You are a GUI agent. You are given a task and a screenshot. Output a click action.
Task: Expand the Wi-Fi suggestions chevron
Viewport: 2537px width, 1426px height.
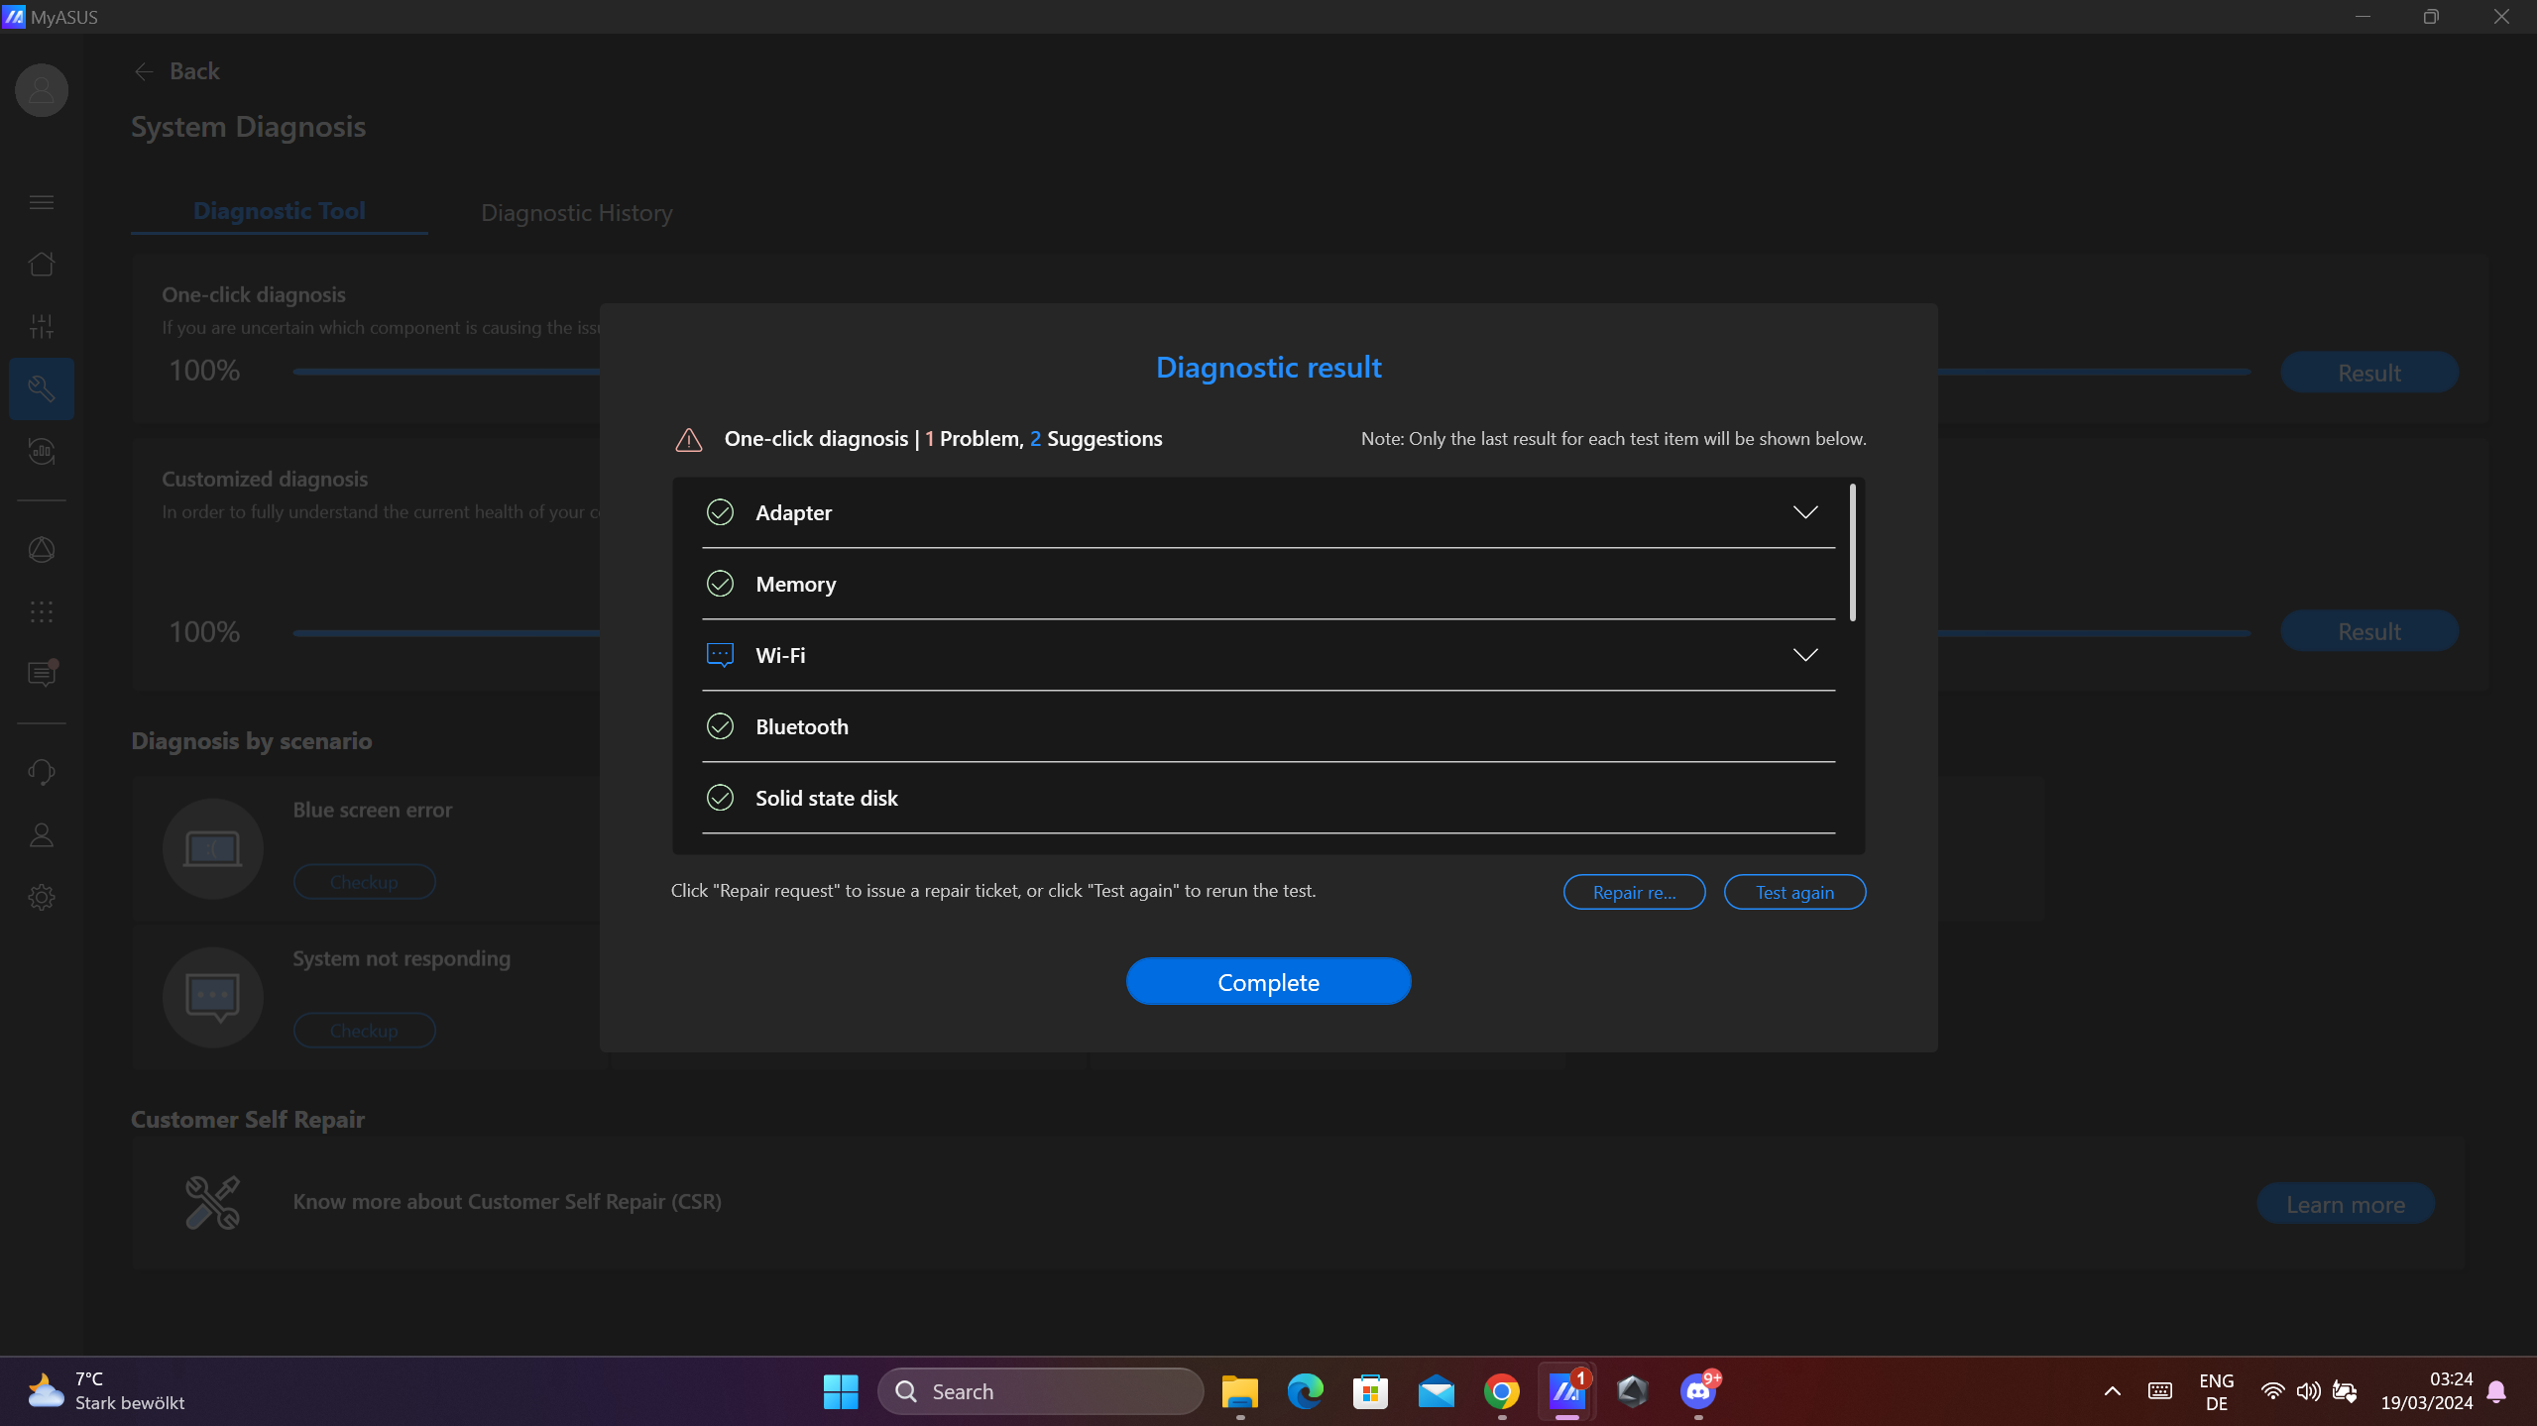coord(1804,655)
